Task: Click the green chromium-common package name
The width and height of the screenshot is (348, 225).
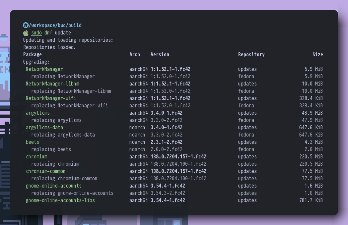Action: coord(46,171)
